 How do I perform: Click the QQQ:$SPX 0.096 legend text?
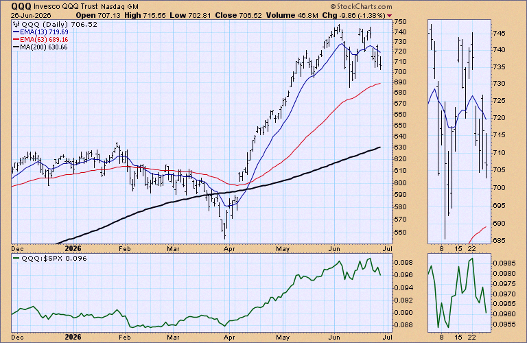pos(54,259)
